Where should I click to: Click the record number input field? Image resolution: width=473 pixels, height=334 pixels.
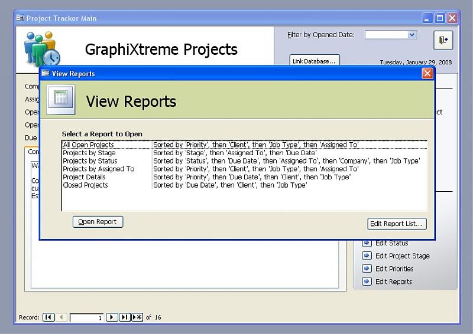tap(86, 317)
